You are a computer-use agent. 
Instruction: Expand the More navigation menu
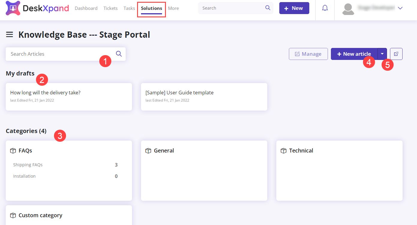coord(173,8)
